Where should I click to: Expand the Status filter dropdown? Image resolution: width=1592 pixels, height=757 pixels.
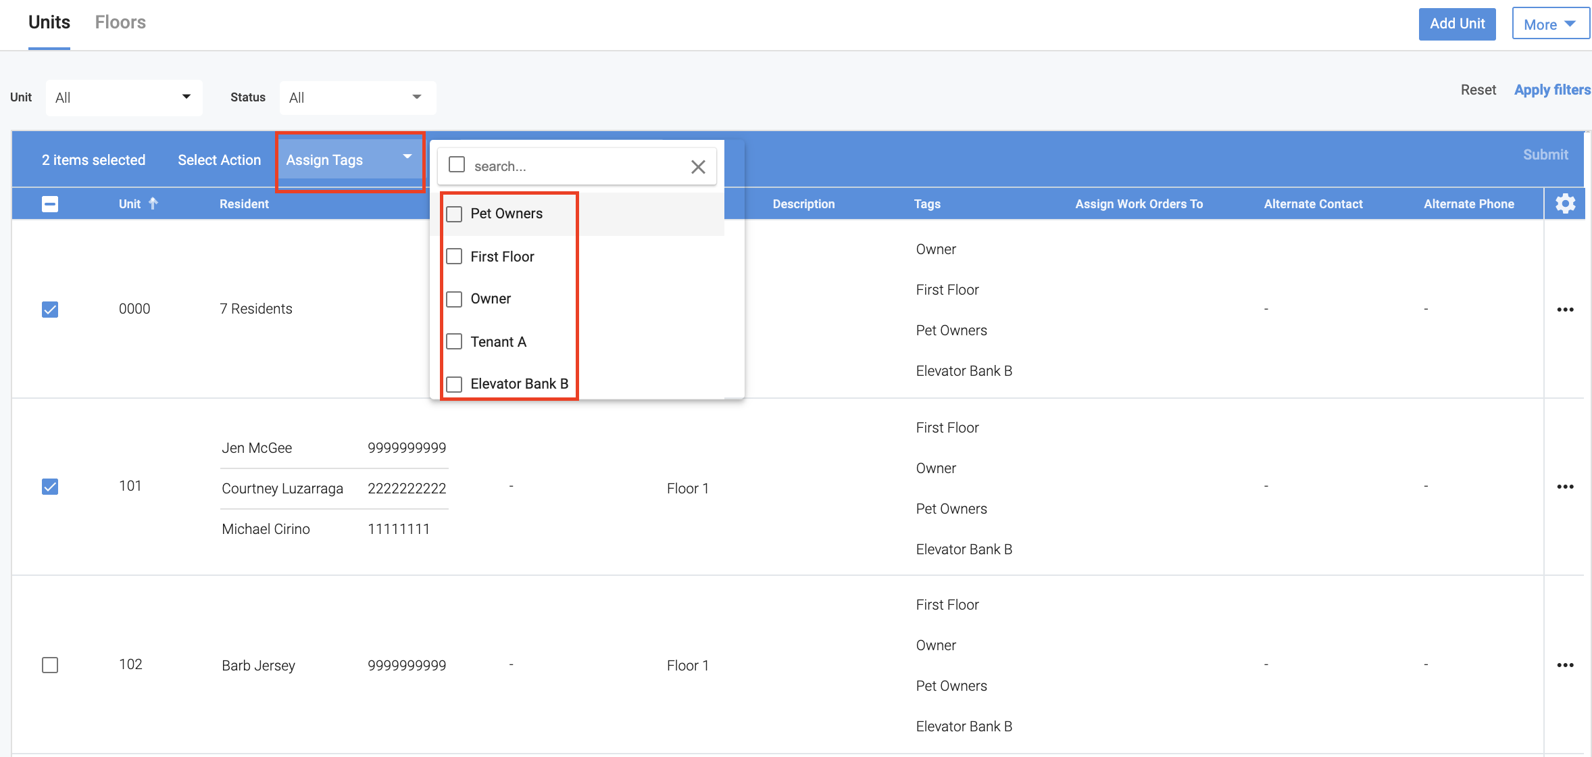357,97
